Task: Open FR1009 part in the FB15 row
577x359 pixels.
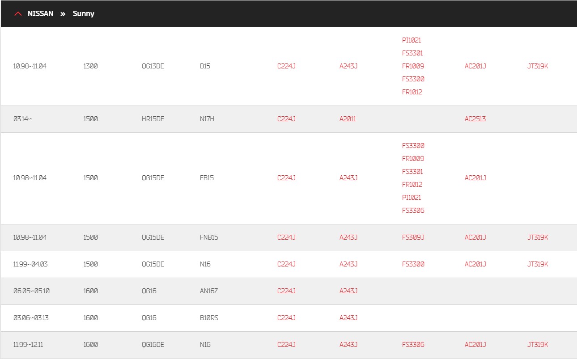Action: click(x=413, y=159)
